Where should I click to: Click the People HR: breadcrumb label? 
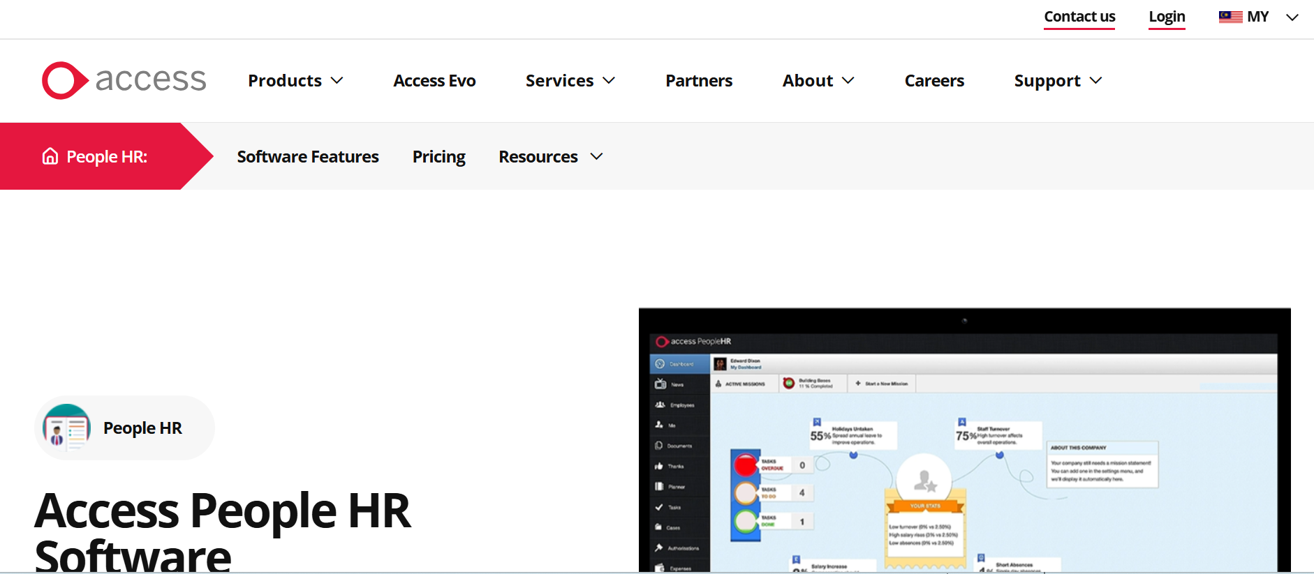[107, 157]
